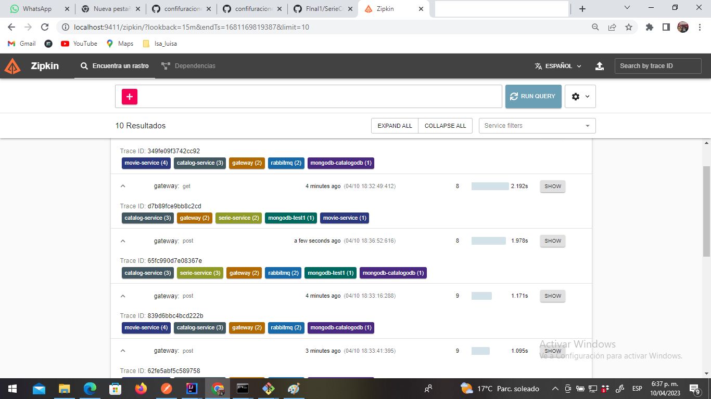Click the COLLAPSE ALL button
Screen dimensions: 711x399
pos(445,125)
